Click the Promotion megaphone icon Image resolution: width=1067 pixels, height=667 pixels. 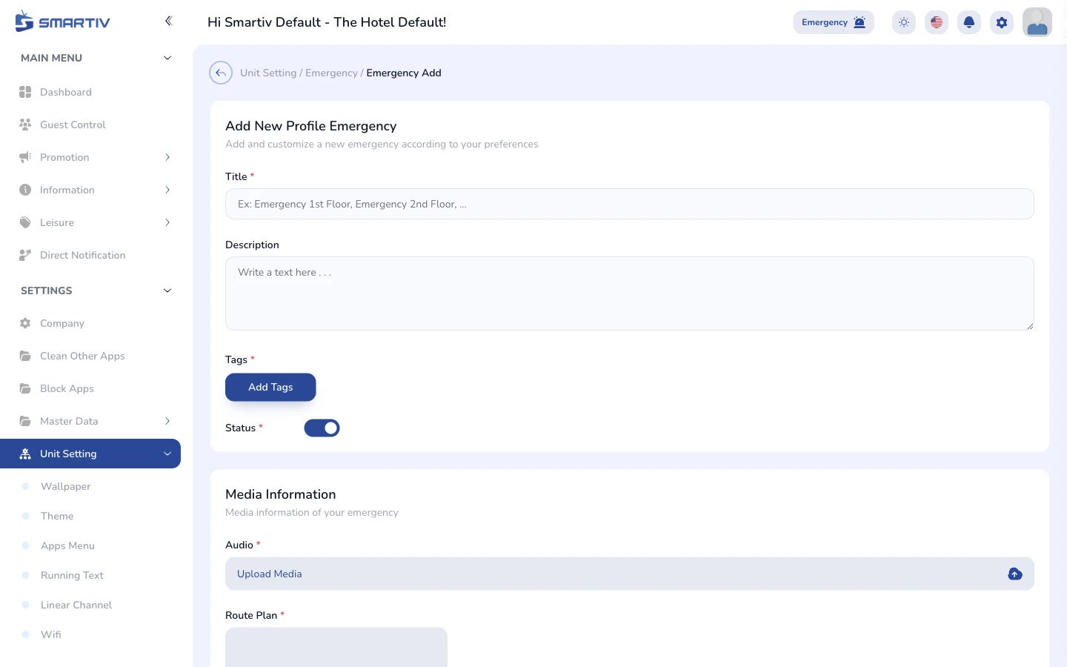(25, 157)
